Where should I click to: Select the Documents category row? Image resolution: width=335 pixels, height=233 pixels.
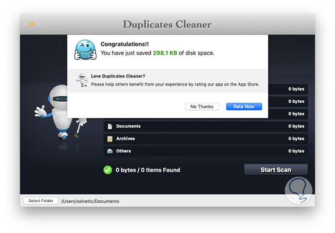(x=205, y=126)
